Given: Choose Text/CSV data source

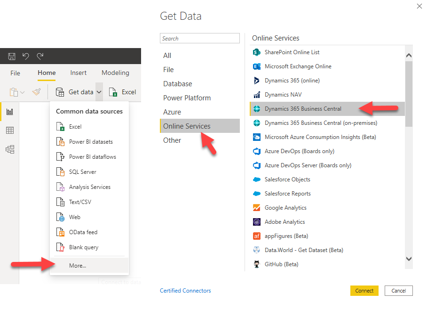Looking at the screenshot, I should point(89,202).
